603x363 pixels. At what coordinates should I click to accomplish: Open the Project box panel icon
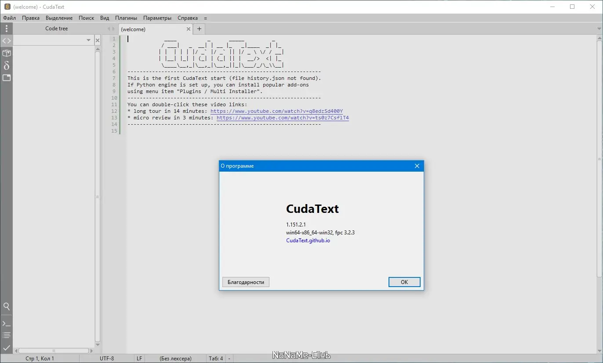pos(7,53)
